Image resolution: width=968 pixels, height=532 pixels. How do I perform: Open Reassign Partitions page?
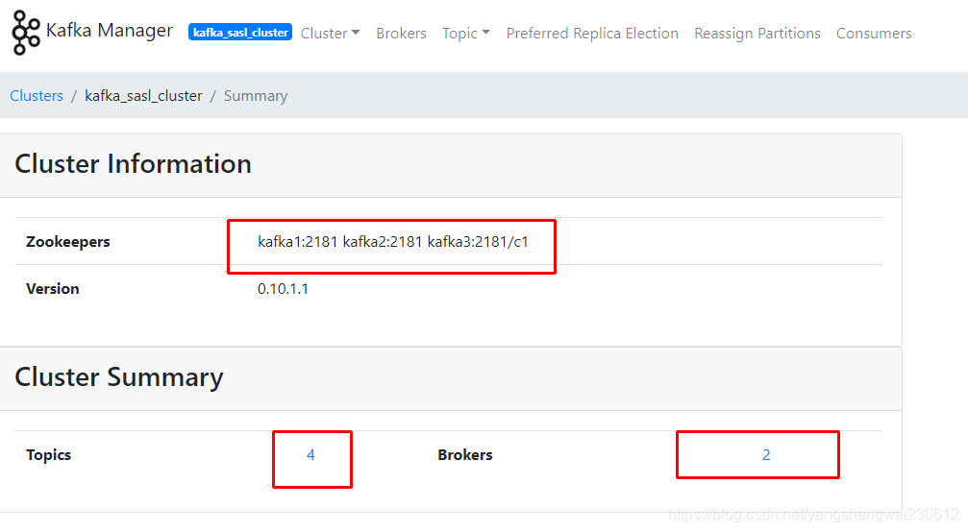(x=757, y=34)
